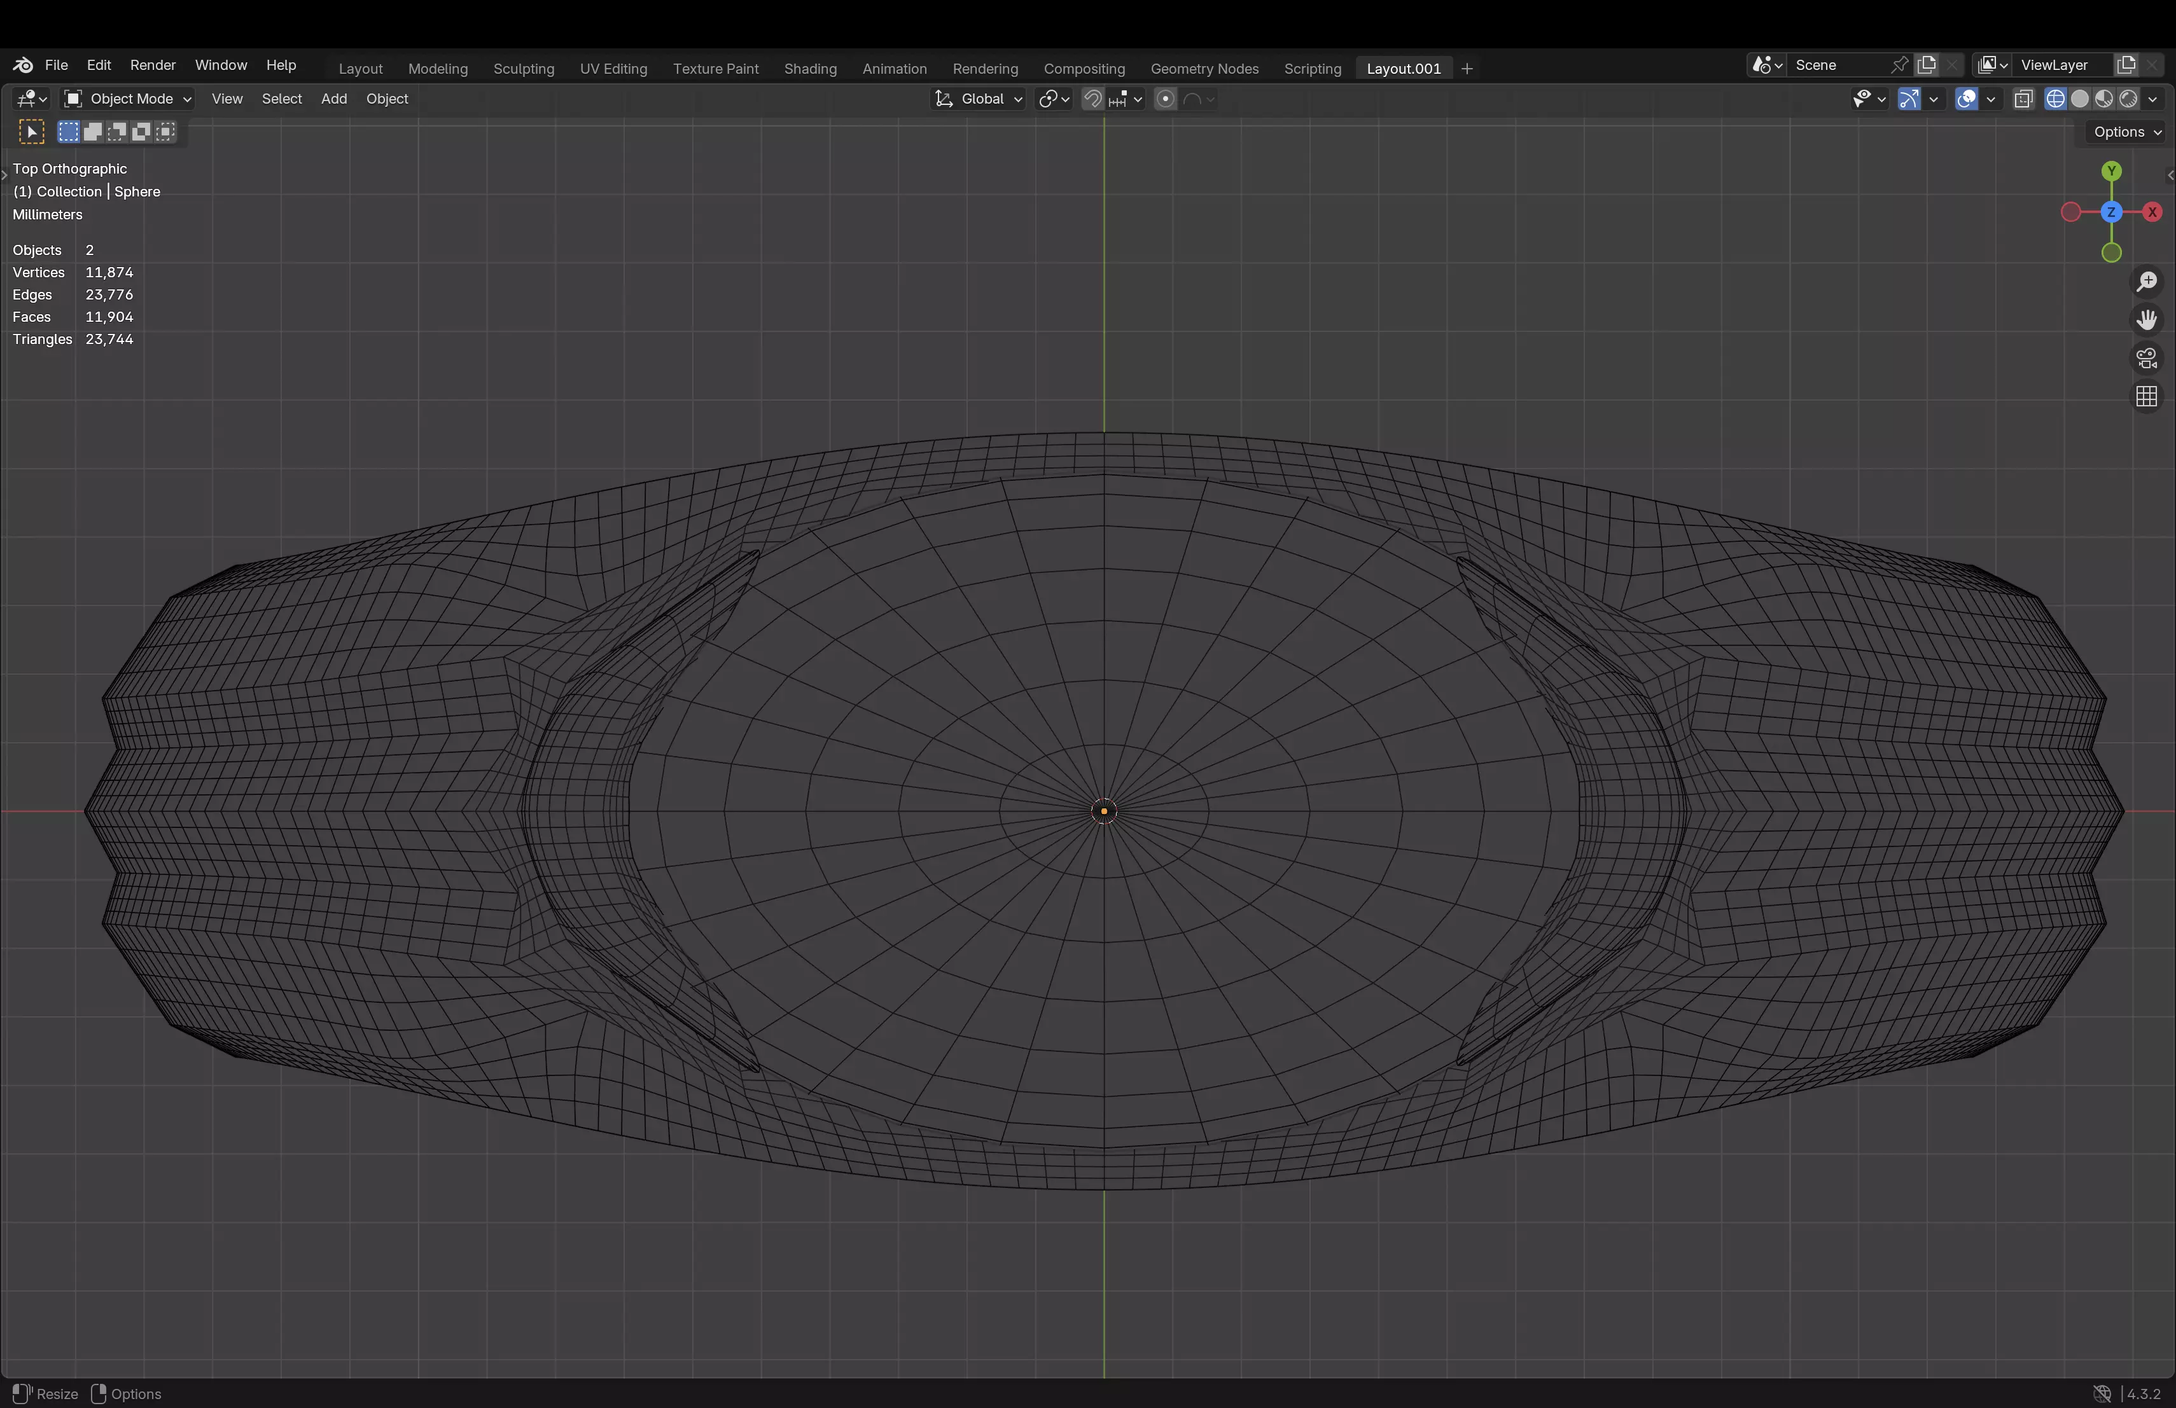Switch to rendered viewport shading
Image resolution: width=2176 pixels, height=1408 pixels.
(x=2128, y=99)
